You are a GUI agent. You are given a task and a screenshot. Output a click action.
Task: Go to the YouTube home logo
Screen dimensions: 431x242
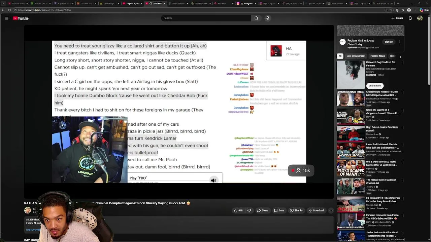[21, 18]
